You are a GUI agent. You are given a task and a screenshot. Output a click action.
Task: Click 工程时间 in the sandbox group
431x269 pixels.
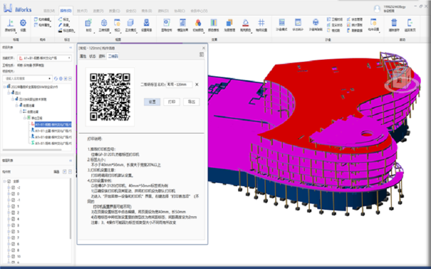(335, 19)
